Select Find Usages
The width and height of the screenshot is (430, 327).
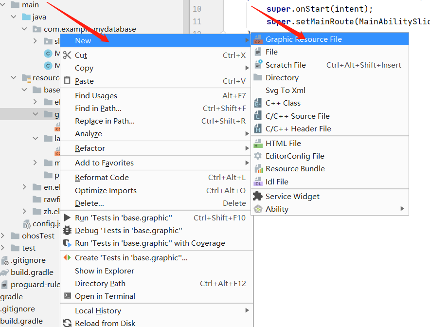point(156,95)
